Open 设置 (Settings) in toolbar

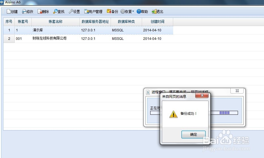click(x=74, y=11)
